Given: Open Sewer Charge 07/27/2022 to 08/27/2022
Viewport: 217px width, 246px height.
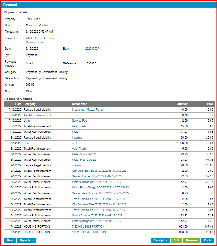Looking at the screenshot, I should coord(97,216).
